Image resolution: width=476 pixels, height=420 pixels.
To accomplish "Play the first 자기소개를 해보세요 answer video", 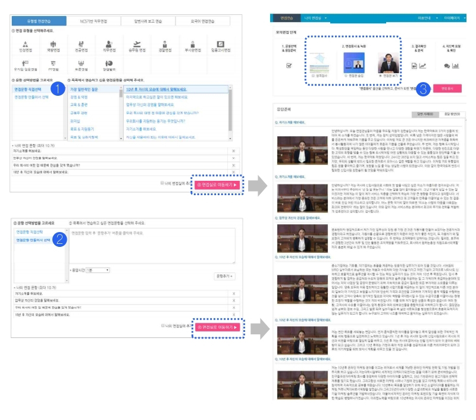I will 302,151.
